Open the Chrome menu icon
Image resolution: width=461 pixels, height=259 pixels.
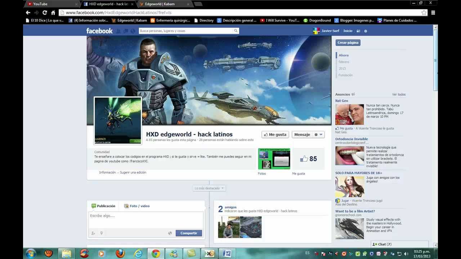(433, 13)
